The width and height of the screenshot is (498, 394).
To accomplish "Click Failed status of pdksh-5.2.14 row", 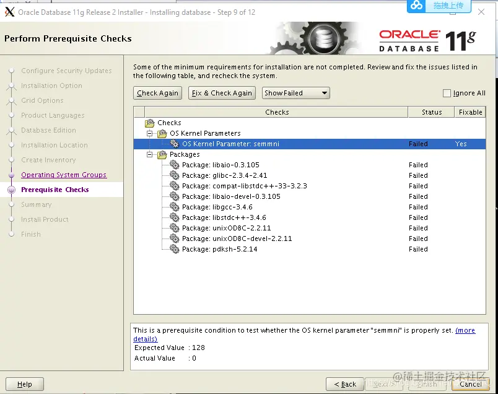I will [418, 249].
